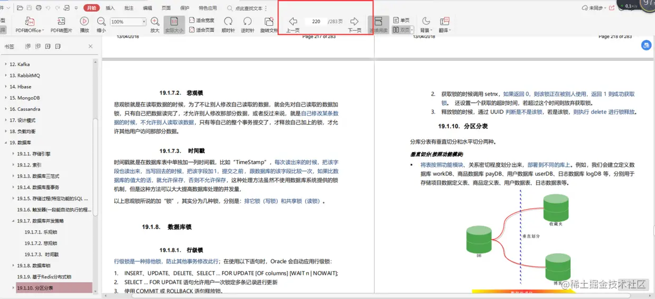This screenshot has width=655, height=299.
Task: Click the add bookmark icon
Action: tap(49, 46)
